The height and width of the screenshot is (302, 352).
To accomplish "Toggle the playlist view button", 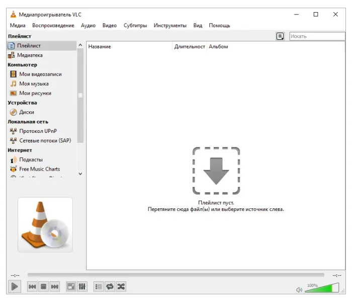I will [99, 286].
